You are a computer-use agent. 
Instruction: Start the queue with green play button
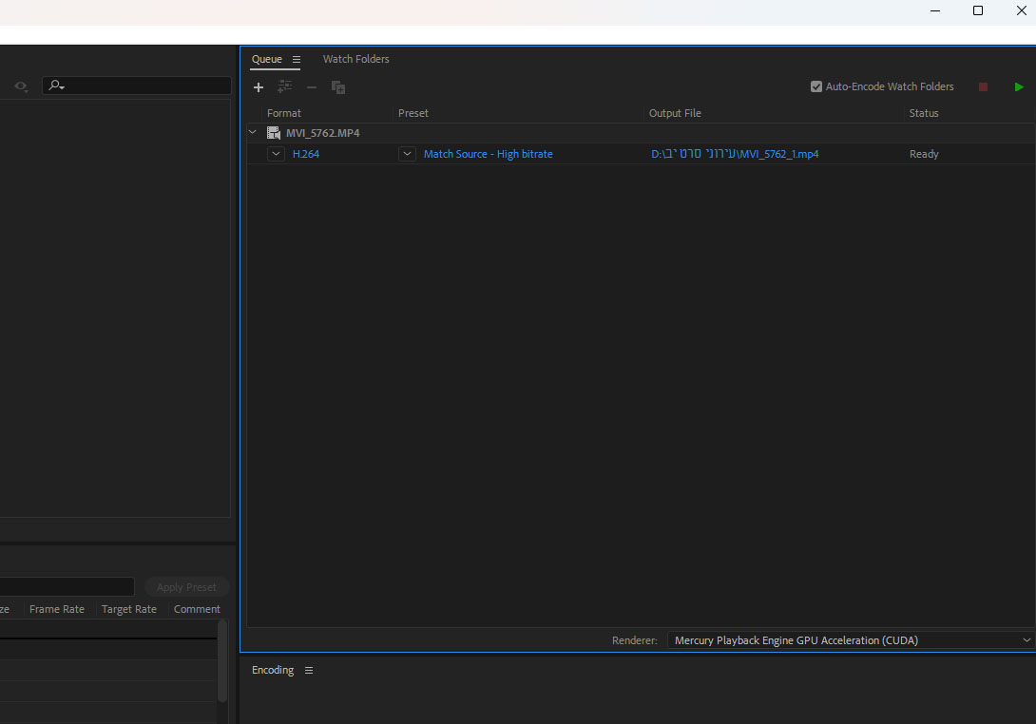1019,87
